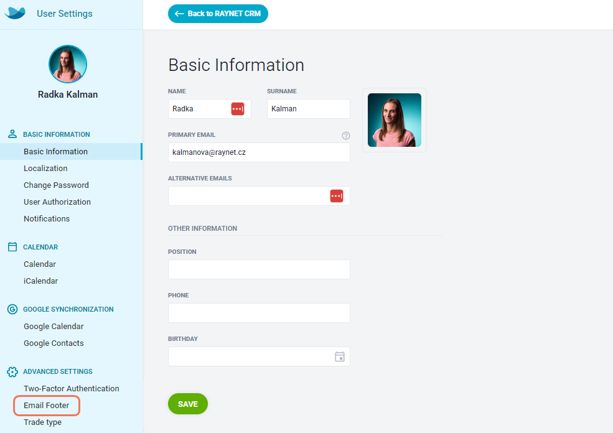
Task: Open Google Contacts synchronization
Action: tap(54, 343)
